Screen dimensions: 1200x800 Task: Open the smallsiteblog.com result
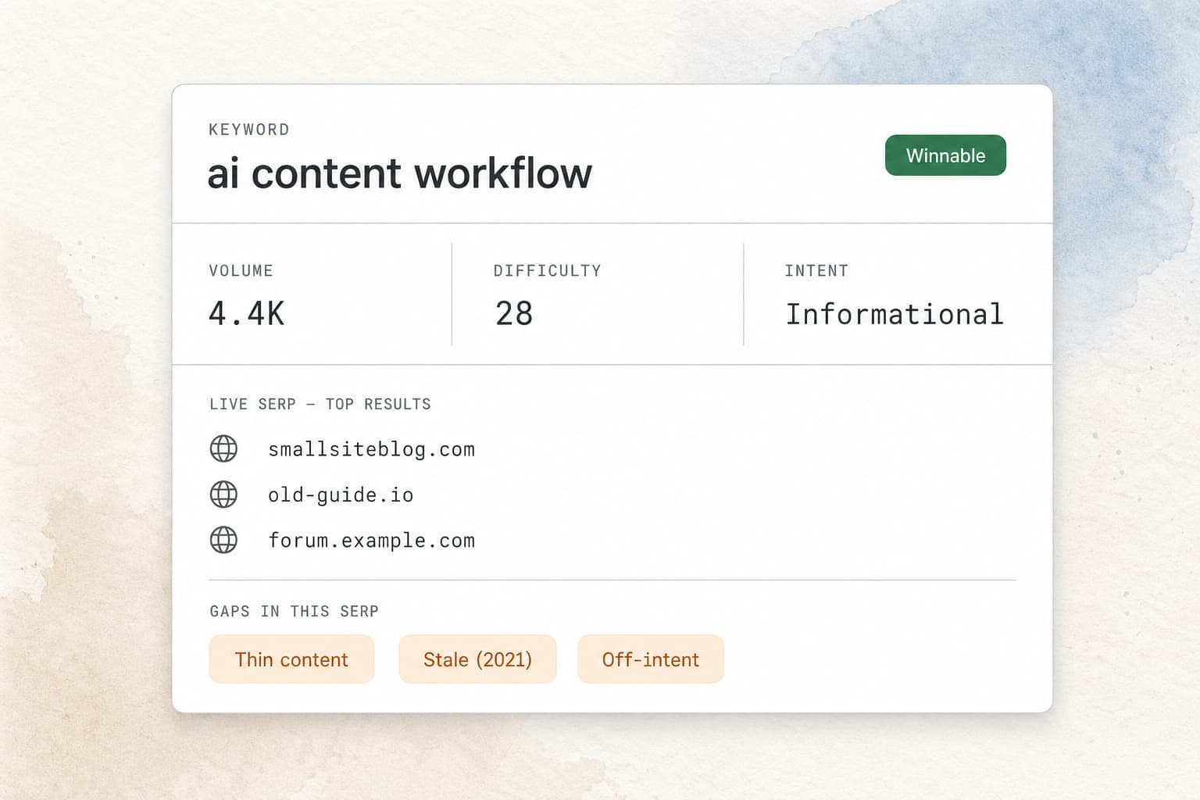[371, 449]
